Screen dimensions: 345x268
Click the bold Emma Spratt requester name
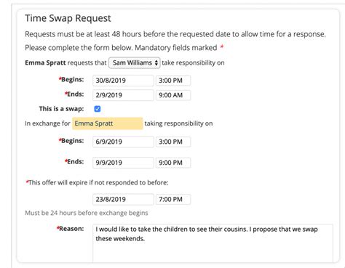point(45,63)
